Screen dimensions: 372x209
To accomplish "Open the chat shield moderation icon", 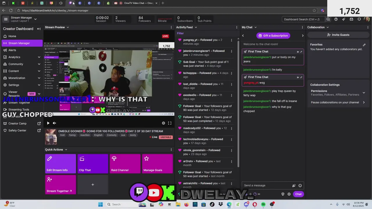I will pos(283,194).
